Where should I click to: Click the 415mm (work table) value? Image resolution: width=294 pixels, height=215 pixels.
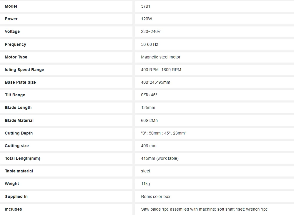click(160, 158)
